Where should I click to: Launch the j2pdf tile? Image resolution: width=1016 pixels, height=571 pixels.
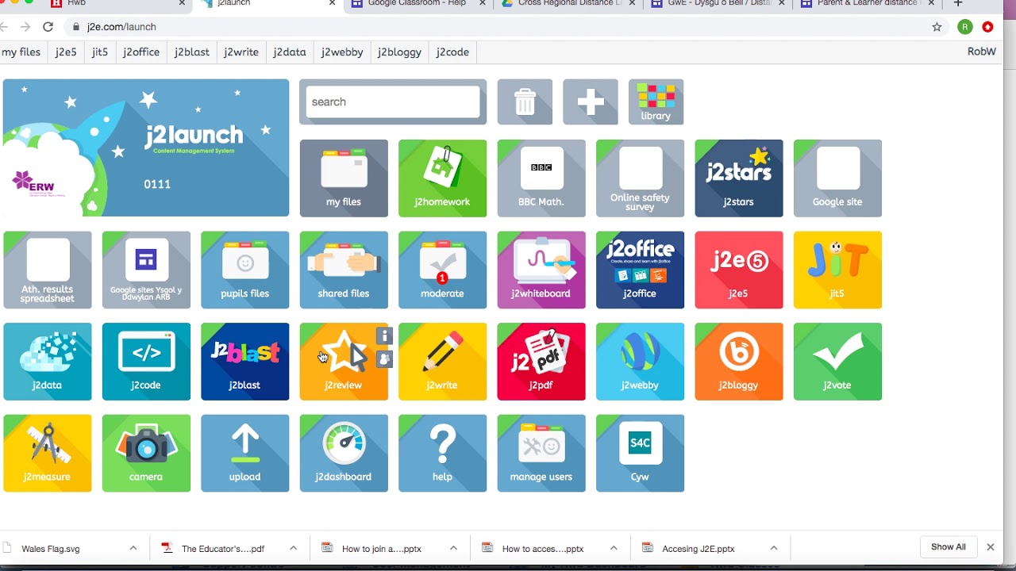point(541,362)
